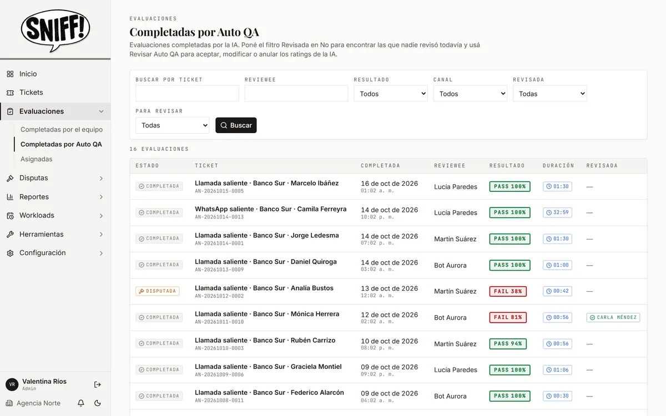Open ticket Llamada saliente Marcelo Ibáñez

tap(266, 183)
